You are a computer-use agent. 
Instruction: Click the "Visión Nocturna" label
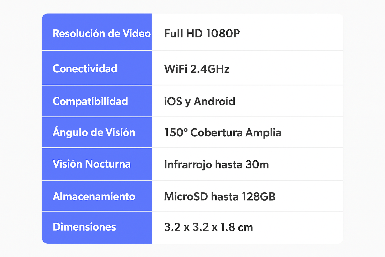click(x=91, y=164)
